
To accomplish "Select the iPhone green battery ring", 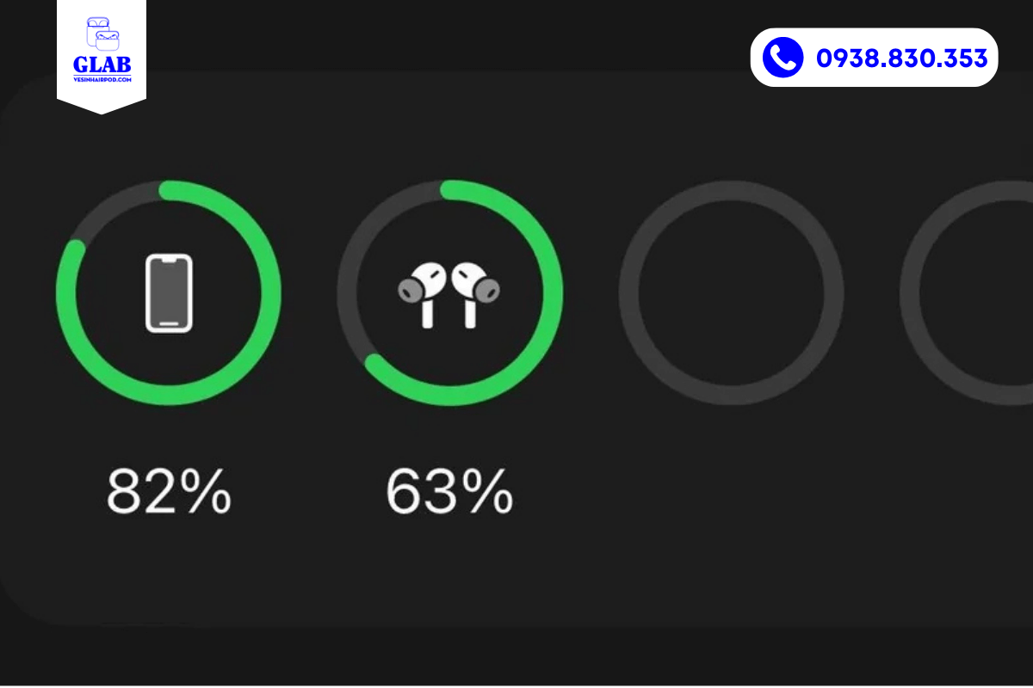I will pos(169,292).
